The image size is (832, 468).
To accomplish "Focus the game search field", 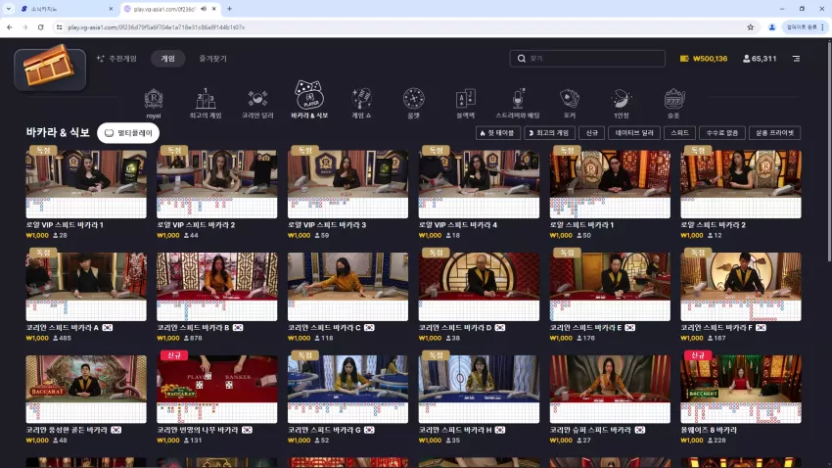I will (587, 59).
